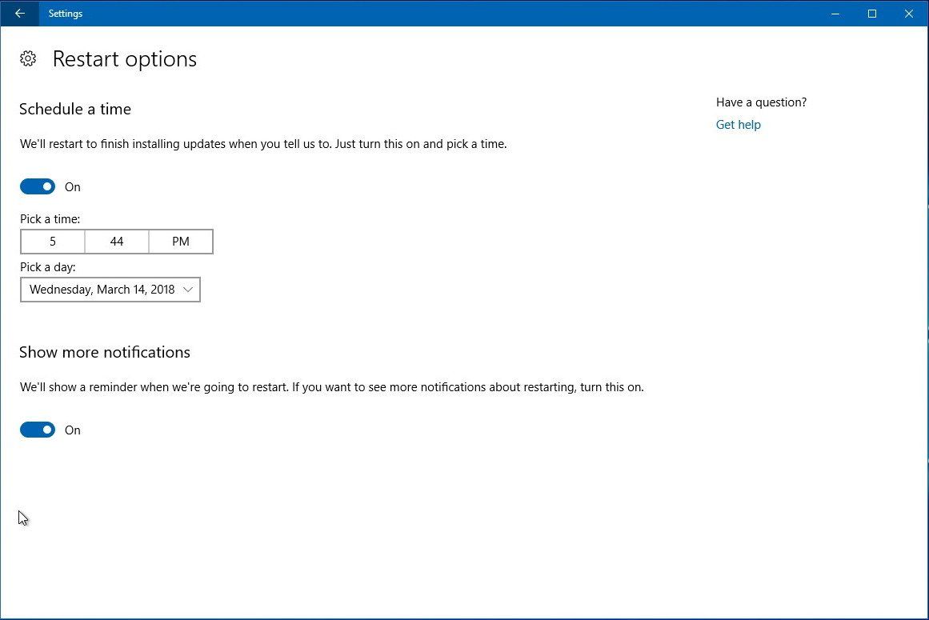Open the Get help link
The image size is (929, 620).
(738, 124)
